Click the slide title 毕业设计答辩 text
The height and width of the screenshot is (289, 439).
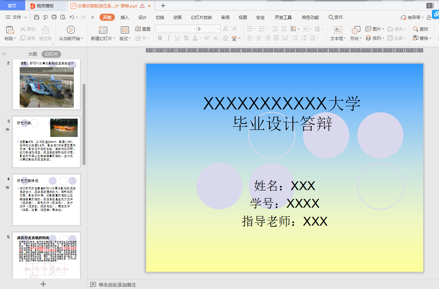(x=283, y=124)
